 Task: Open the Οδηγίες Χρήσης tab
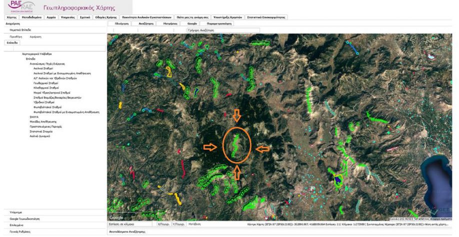coord(106,17)
